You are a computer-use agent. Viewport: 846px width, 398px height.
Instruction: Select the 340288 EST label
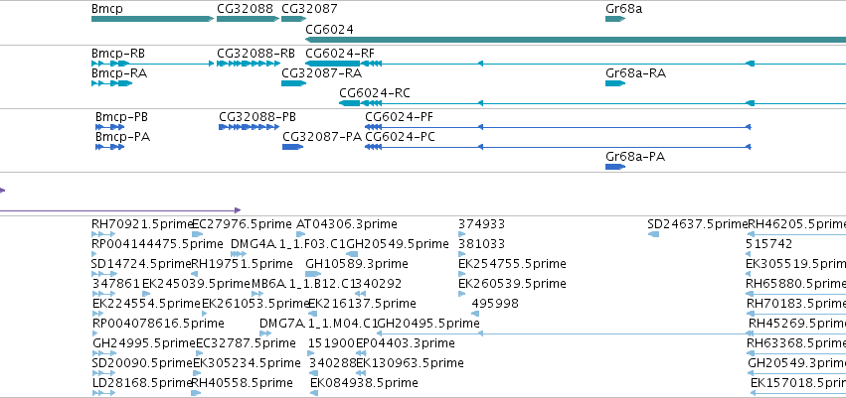click(333, 363)
